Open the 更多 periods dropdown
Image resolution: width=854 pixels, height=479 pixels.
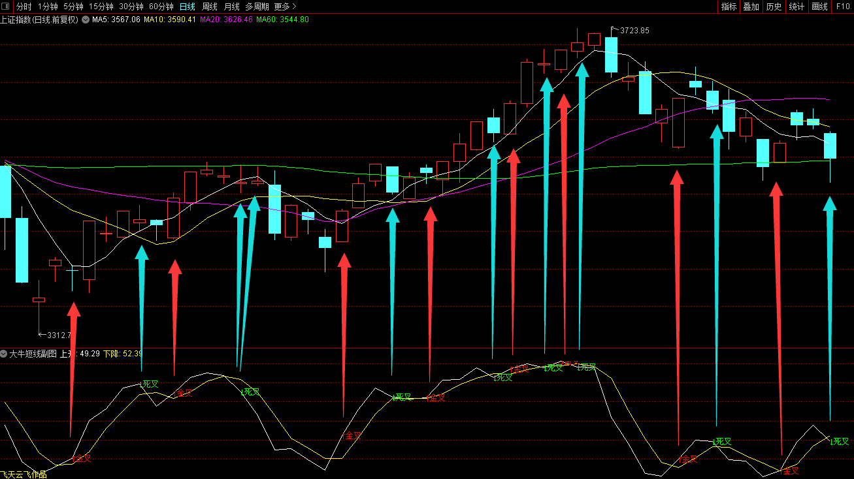click(286, 7)
